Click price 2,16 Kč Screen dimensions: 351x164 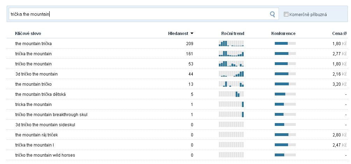(x=339, y=74)
